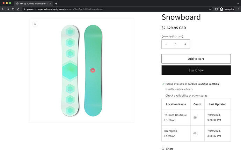Click the browser back arrow

tap(3, 9)
